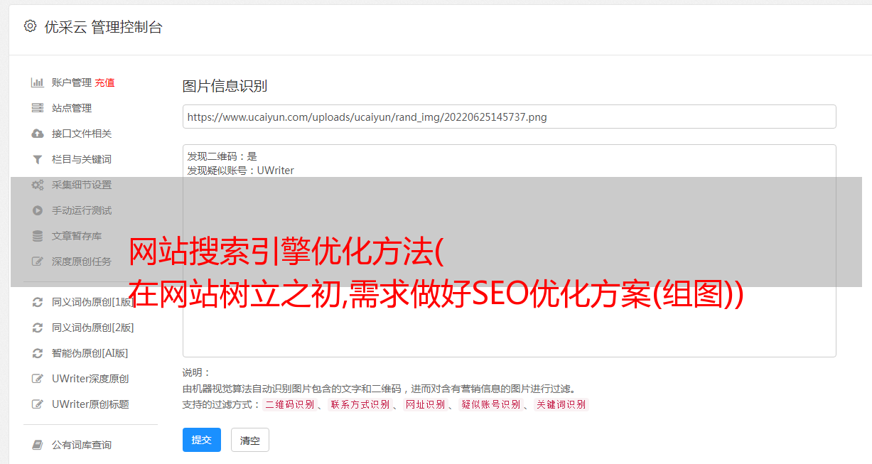Click the blue 提交 button
Viewport: 872px width, 464px height.
coord(202,440)
